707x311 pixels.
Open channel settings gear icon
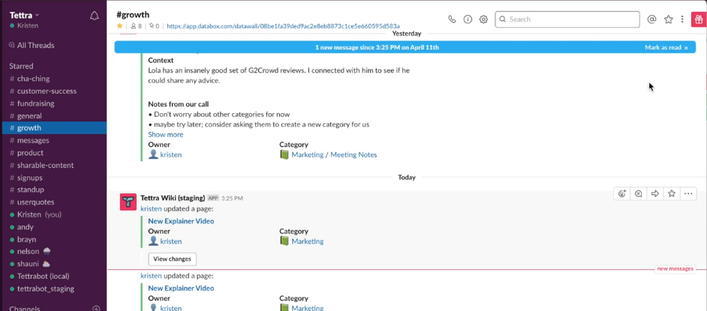[483, 19]
